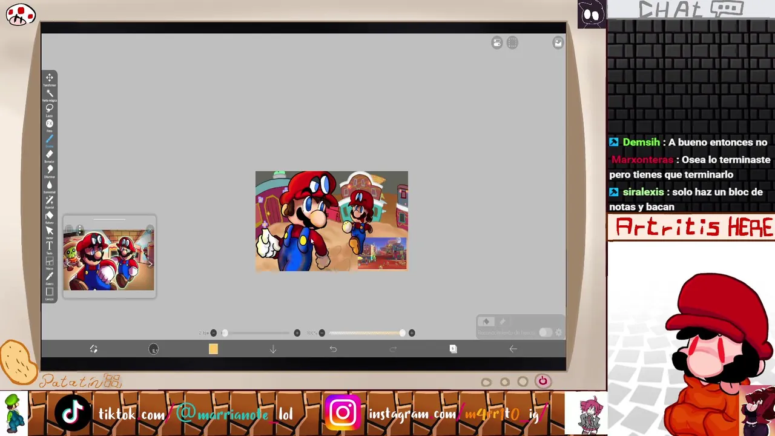Tap the back arrow in bottom bar
The width and height of the screenshot is (775, 436).
tap(513, 349)
